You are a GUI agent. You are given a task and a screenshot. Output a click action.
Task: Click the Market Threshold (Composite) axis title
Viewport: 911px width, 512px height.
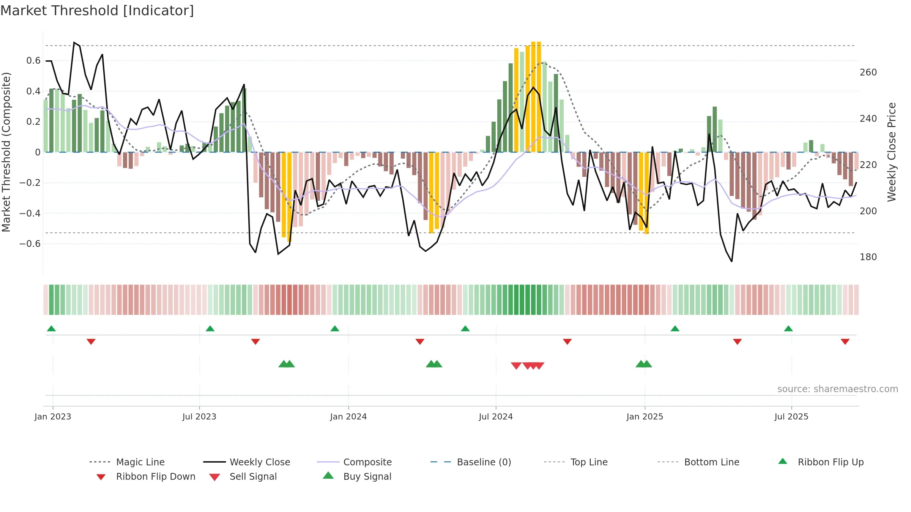pos(6,152)
